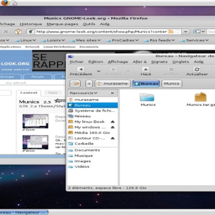Open Réseau in the sidebar
215x215 pixels.
click(x=92, y=116)
